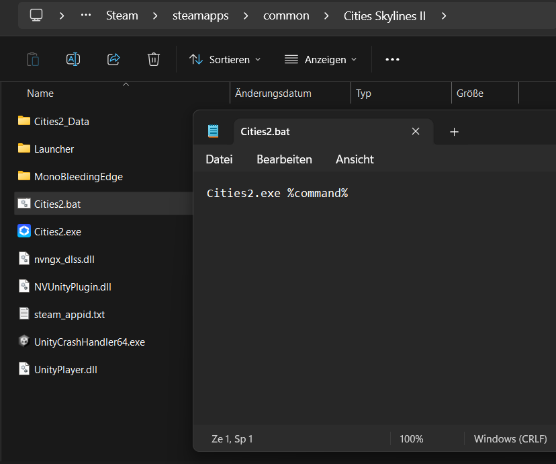The height and width of the screenshot is (464, 556).
Task: Expand chevron after Cities Skylines II
Action: pos(444,15)
